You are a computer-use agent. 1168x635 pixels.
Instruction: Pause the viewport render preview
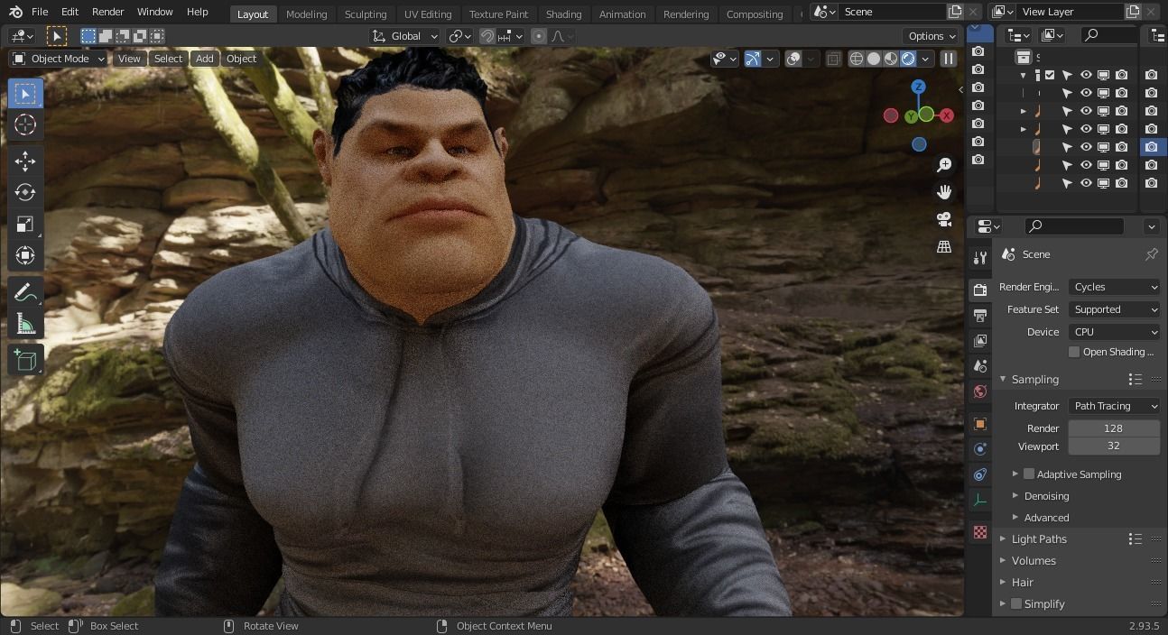(948, 59)
